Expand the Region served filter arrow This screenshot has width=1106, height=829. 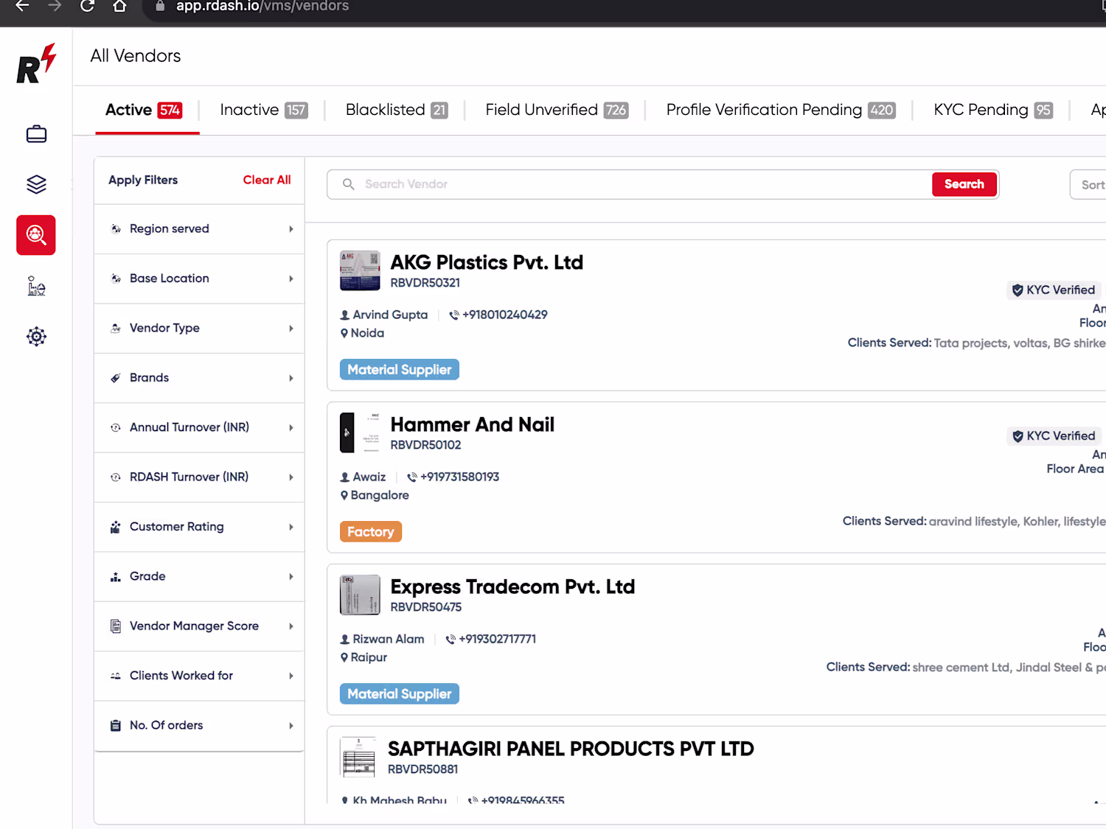291,229
